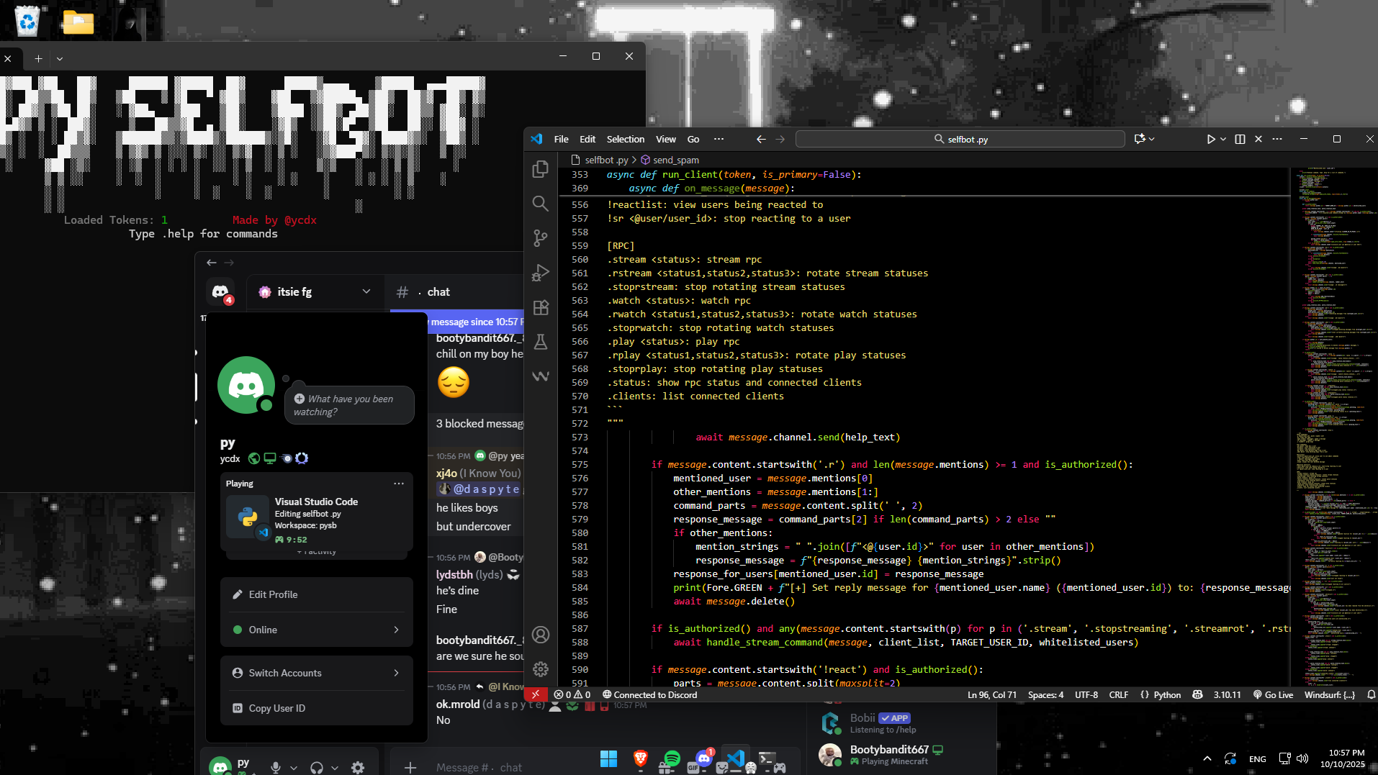Toggle Go Live server in status bar
Screen dimensions: 1378x775
tap(1273, 695)
